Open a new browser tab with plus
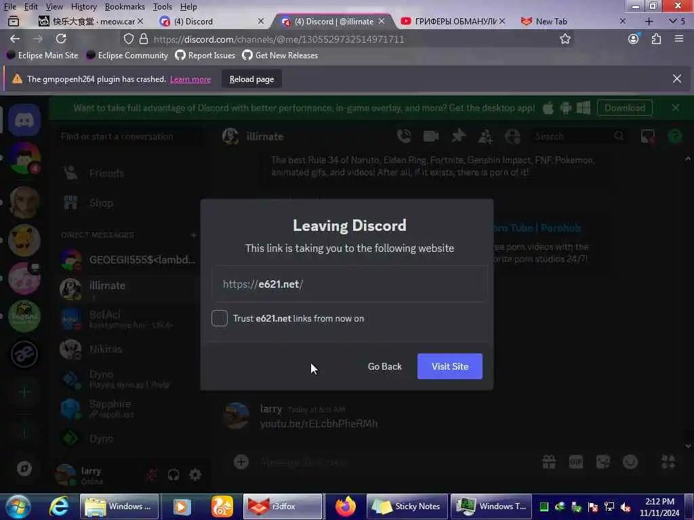This screenshot has width=694, height=520. pos(649,21)
